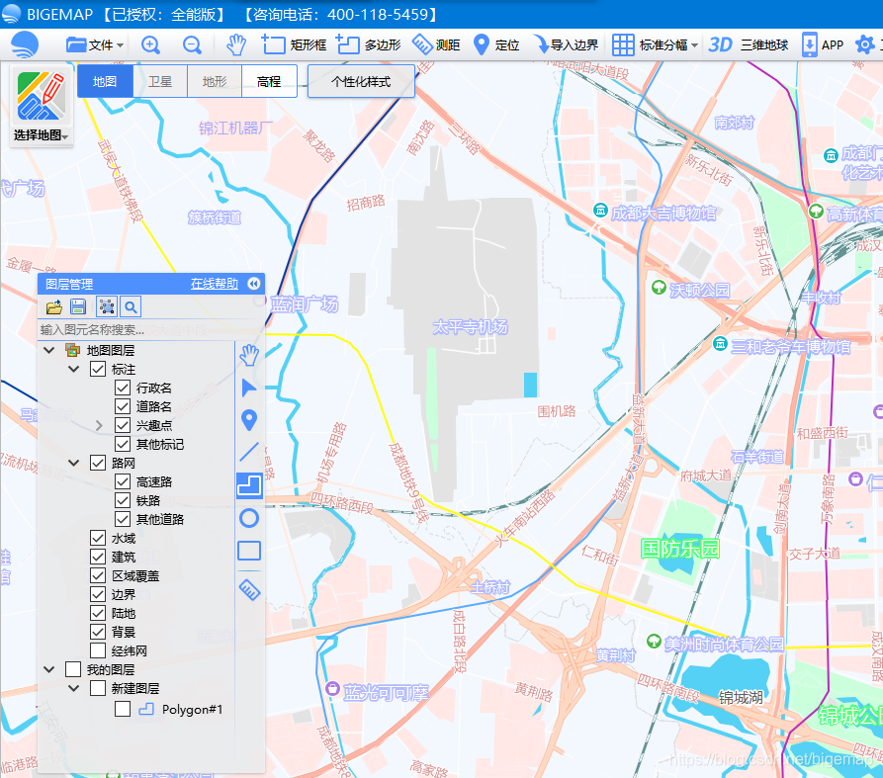Choose the 矩形框 rectangle selection tool
The width and height of the screenshot is (883, 778).
294,44
